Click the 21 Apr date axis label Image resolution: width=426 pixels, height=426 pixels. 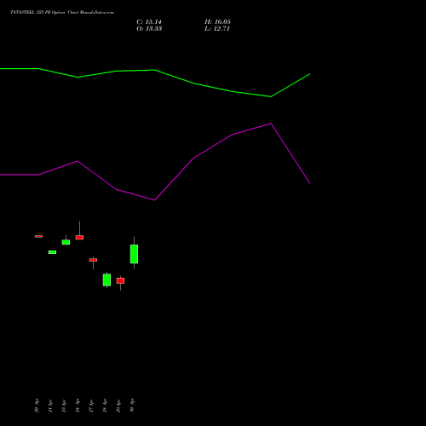50,406
